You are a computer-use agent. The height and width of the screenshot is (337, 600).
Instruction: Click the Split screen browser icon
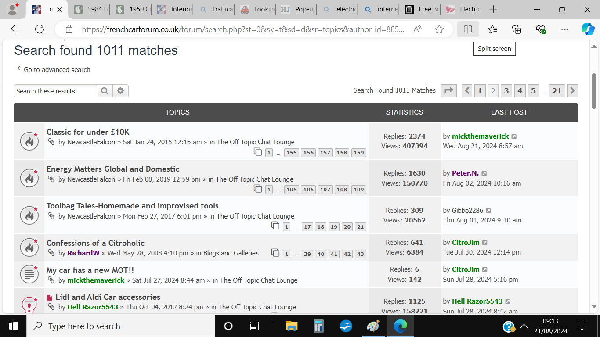[468, 29]
